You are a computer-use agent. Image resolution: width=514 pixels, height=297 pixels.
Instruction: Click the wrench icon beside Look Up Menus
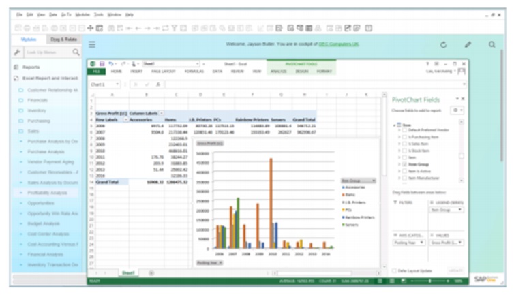[x=17, y=52]
